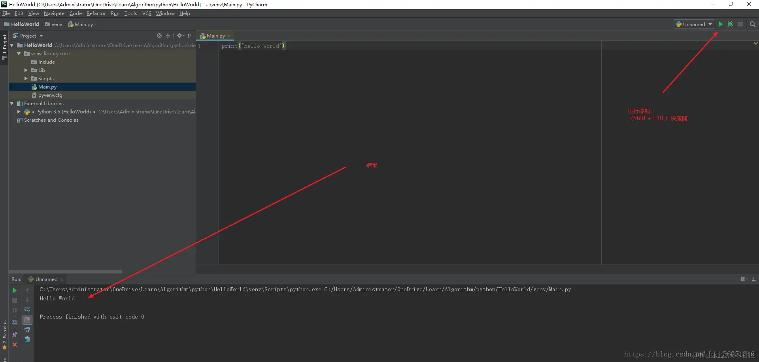The height and width of the screenshot is (362, 759).
Task: Open the Project view selector dropdown
Action: 28,36
